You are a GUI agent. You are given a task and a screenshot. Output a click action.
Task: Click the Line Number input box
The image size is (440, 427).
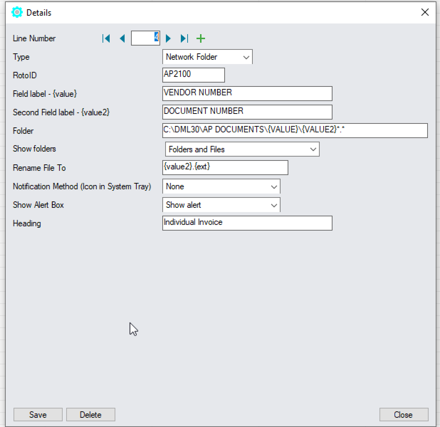pos(145,38)
